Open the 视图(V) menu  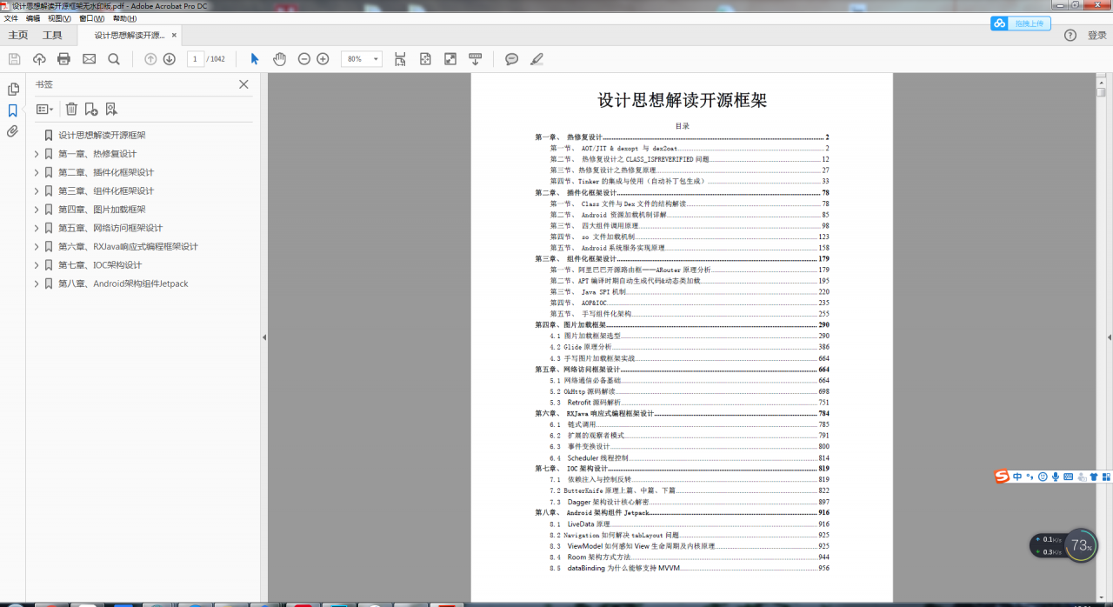click(x=60, y=18)
